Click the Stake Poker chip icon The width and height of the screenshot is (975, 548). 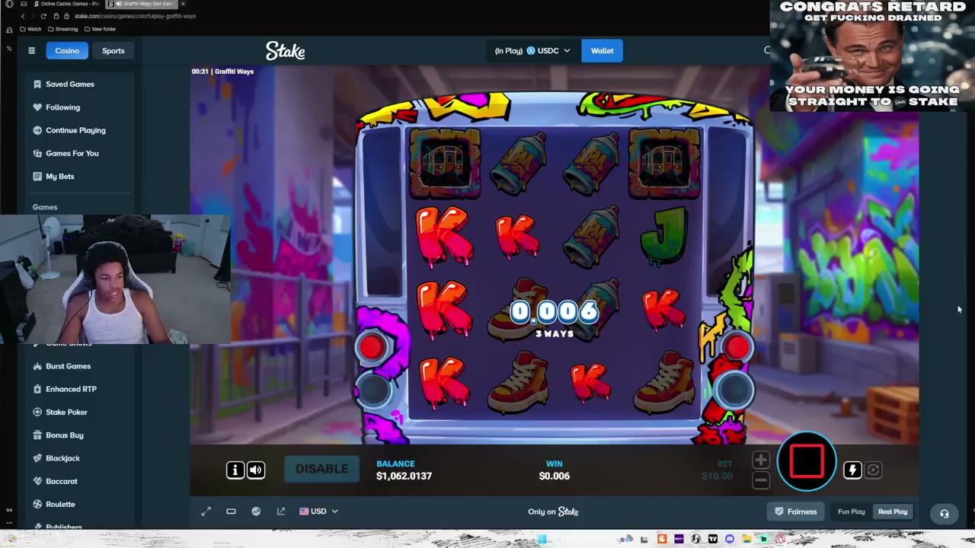[37, 412]
